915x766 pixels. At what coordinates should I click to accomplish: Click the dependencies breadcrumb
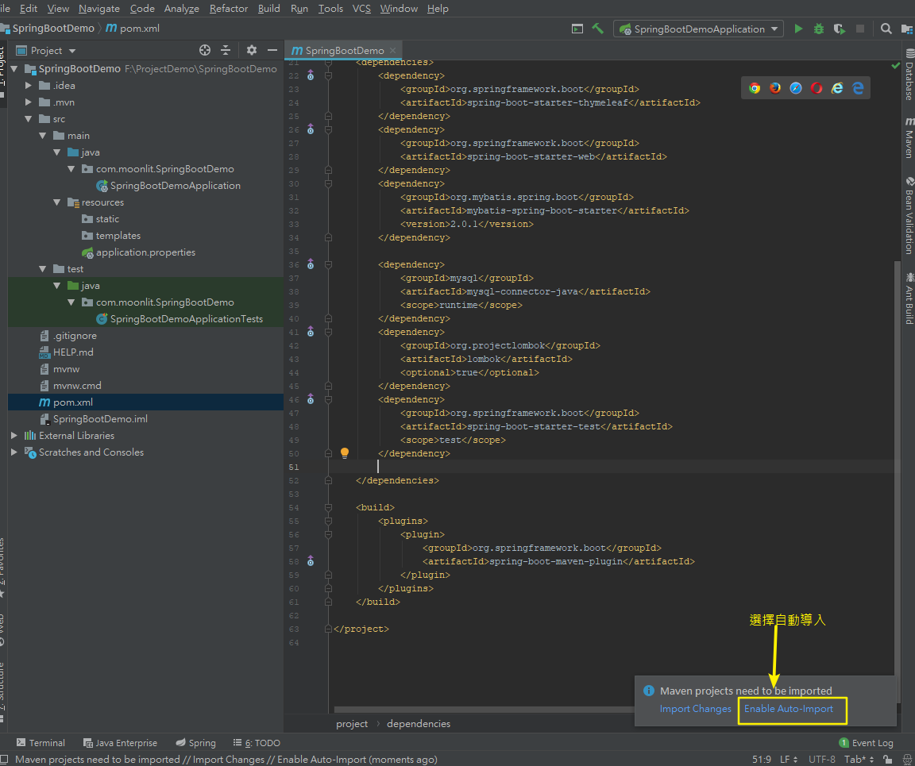[419, 723]
